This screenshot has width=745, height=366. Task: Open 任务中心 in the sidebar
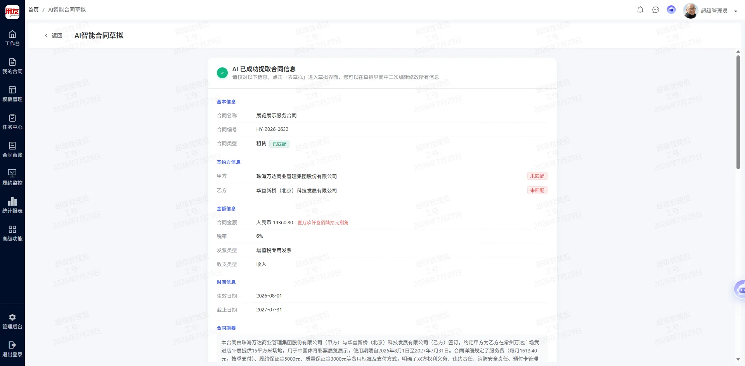(12, 122)
